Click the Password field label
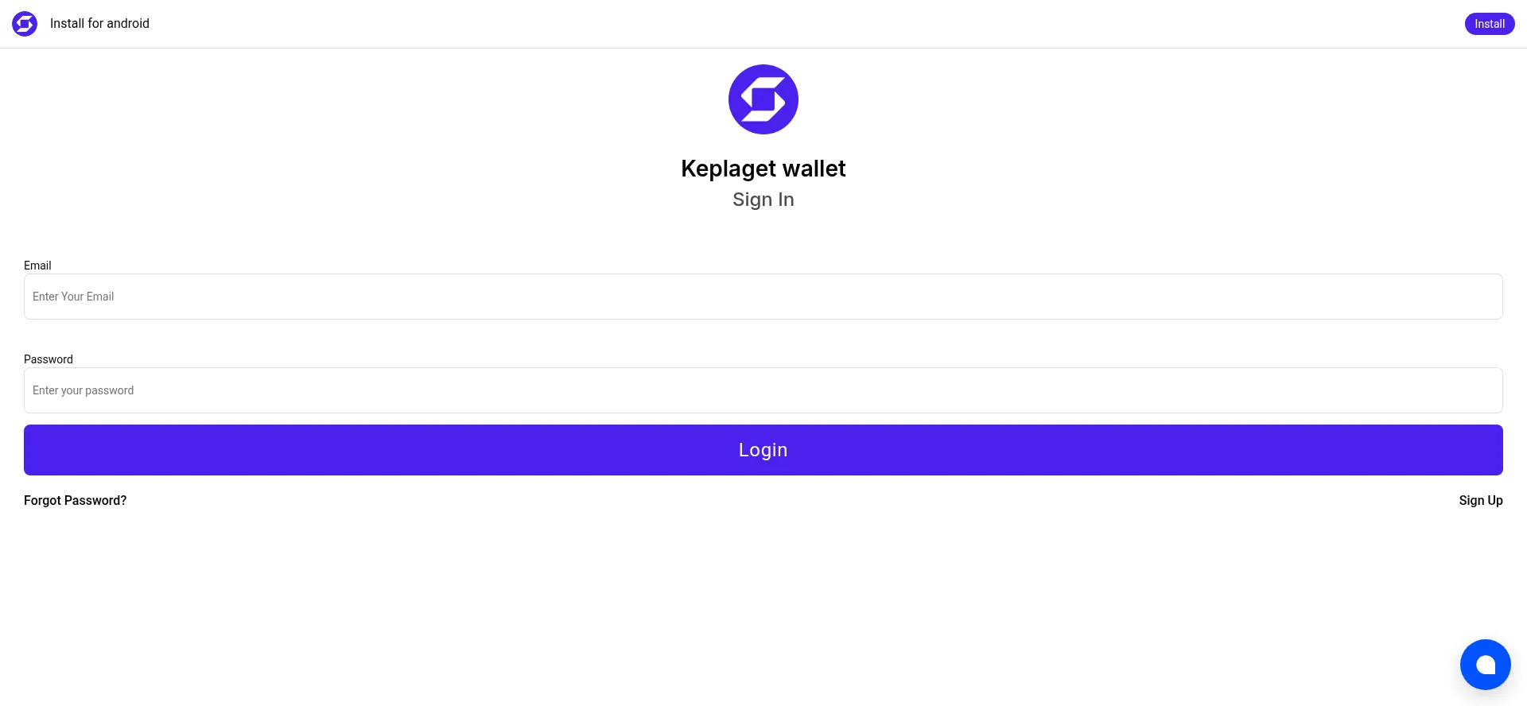Screen dimensions: 1527x706 coord(49,359)
